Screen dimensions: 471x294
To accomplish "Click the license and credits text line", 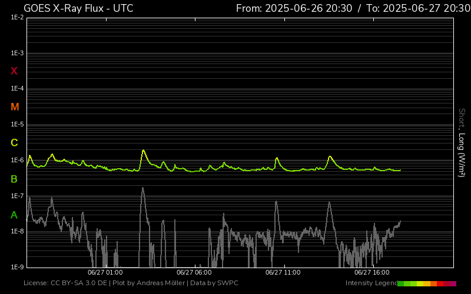I will (x=131, y=283).
